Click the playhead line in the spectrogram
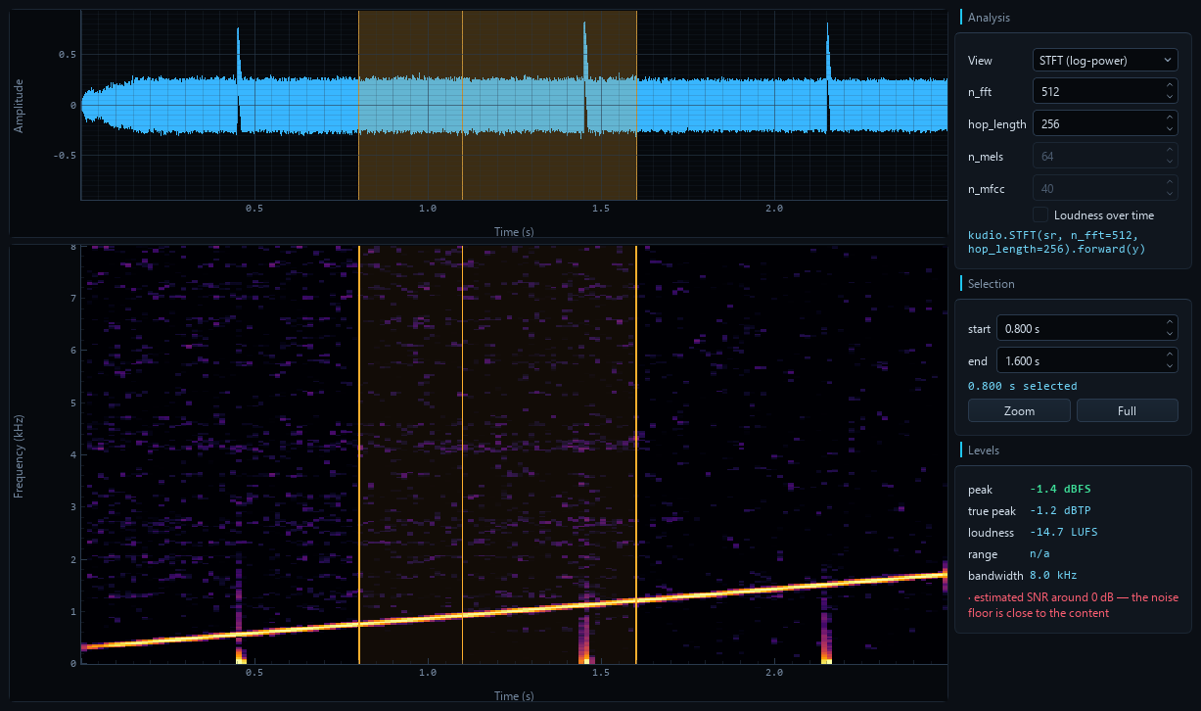Screen dimensions: 1201x711 click(463, 455)
